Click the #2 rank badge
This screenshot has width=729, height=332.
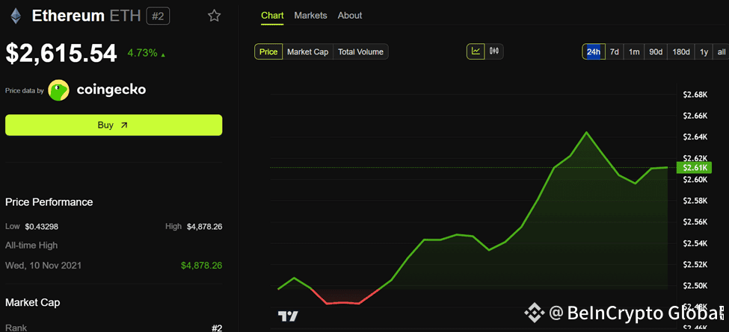coord(158,16)
